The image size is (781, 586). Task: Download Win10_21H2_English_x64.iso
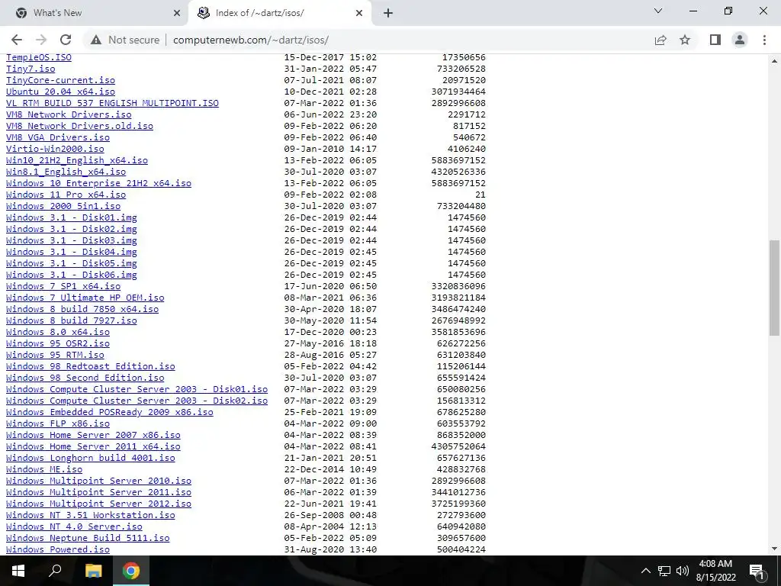[x=77, y=160]
